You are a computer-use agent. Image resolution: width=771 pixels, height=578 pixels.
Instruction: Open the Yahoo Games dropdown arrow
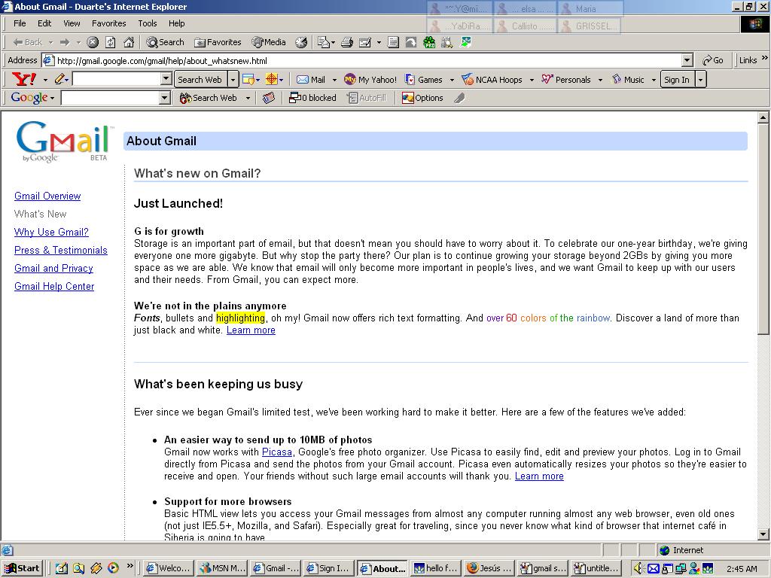click(x=452, y=80)
